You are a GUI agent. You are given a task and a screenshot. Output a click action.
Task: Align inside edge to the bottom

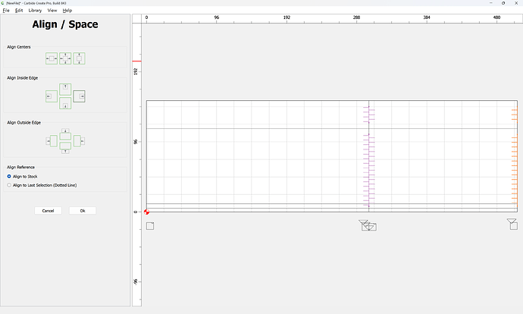click(65, 103)
